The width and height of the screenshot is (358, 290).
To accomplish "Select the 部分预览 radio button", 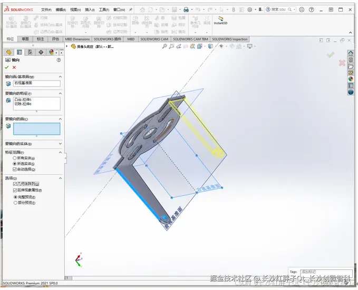I will click(x=15, y=203).
